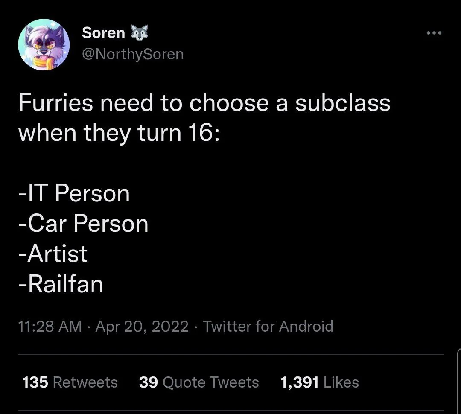Click the 1,391 like count number
This screenshot has height=414, width=461.
pyautogui.click(x=299, y=382)
